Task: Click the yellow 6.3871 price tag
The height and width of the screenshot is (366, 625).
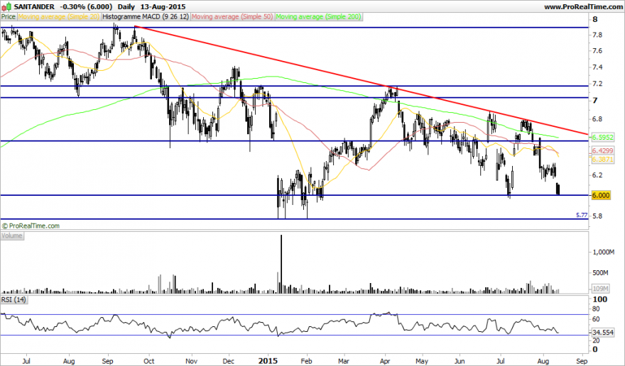Action: 602,159
